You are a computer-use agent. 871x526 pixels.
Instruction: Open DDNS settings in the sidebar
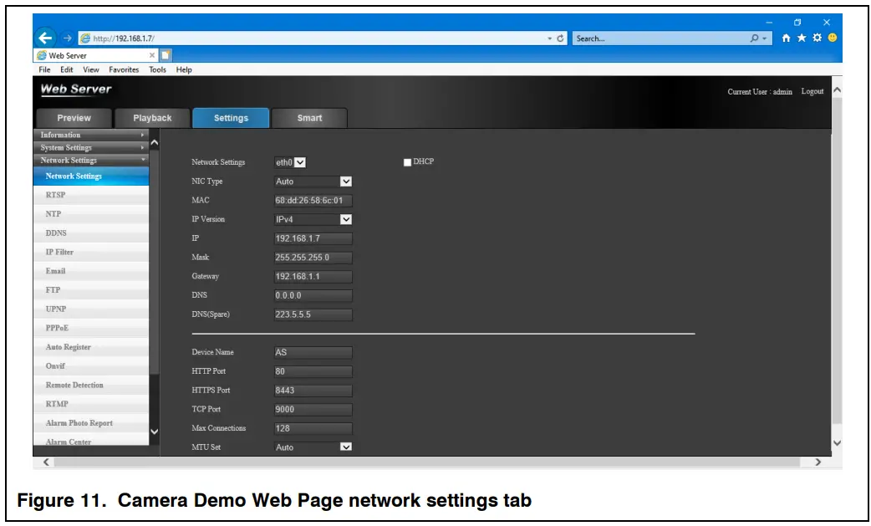(x=91, y=232)
